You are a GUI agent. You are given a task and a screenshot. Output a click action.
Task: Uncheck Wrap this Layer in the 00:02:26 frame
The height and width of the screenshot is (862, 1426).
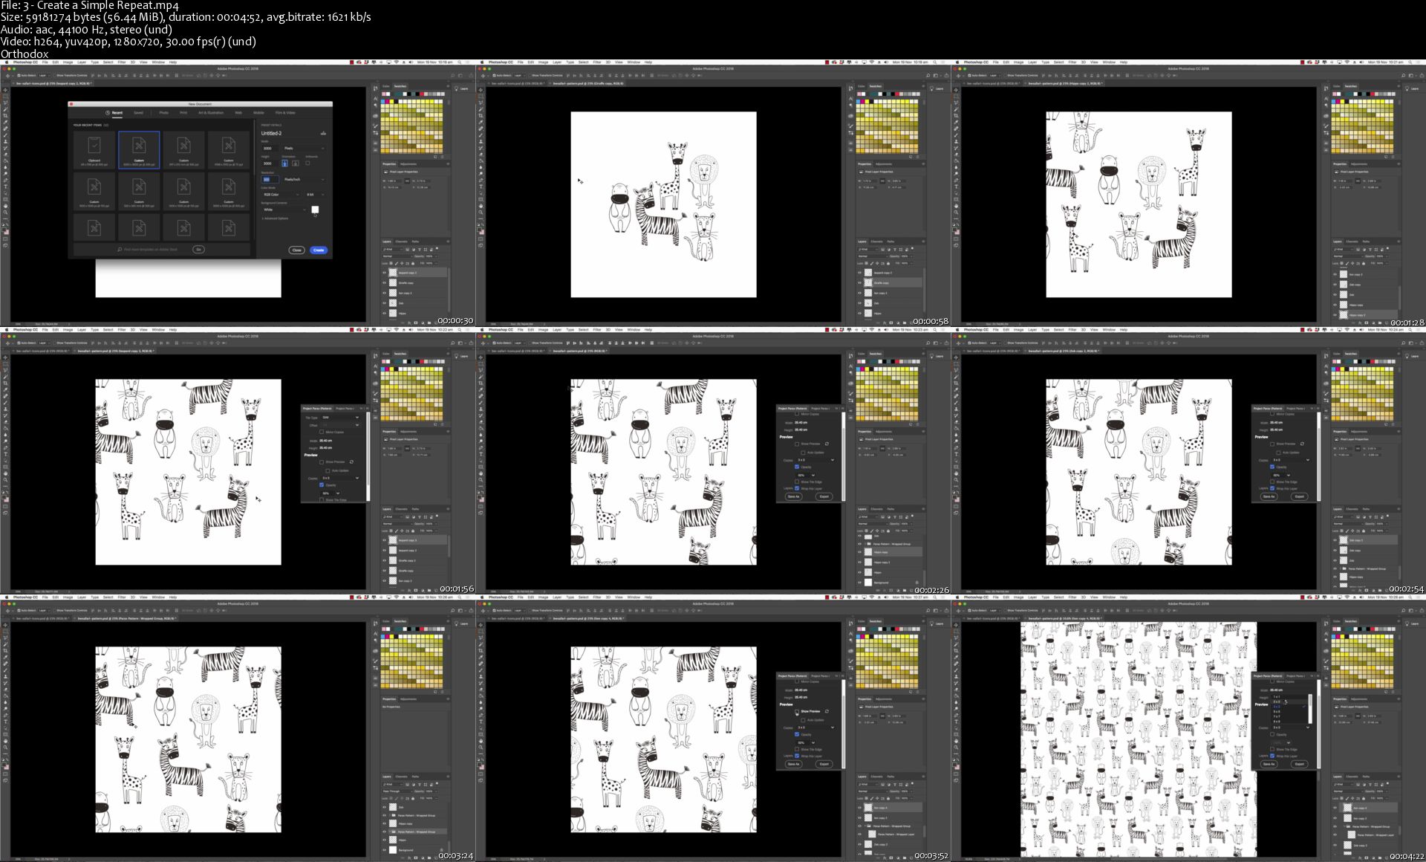(x=797, y=488)
